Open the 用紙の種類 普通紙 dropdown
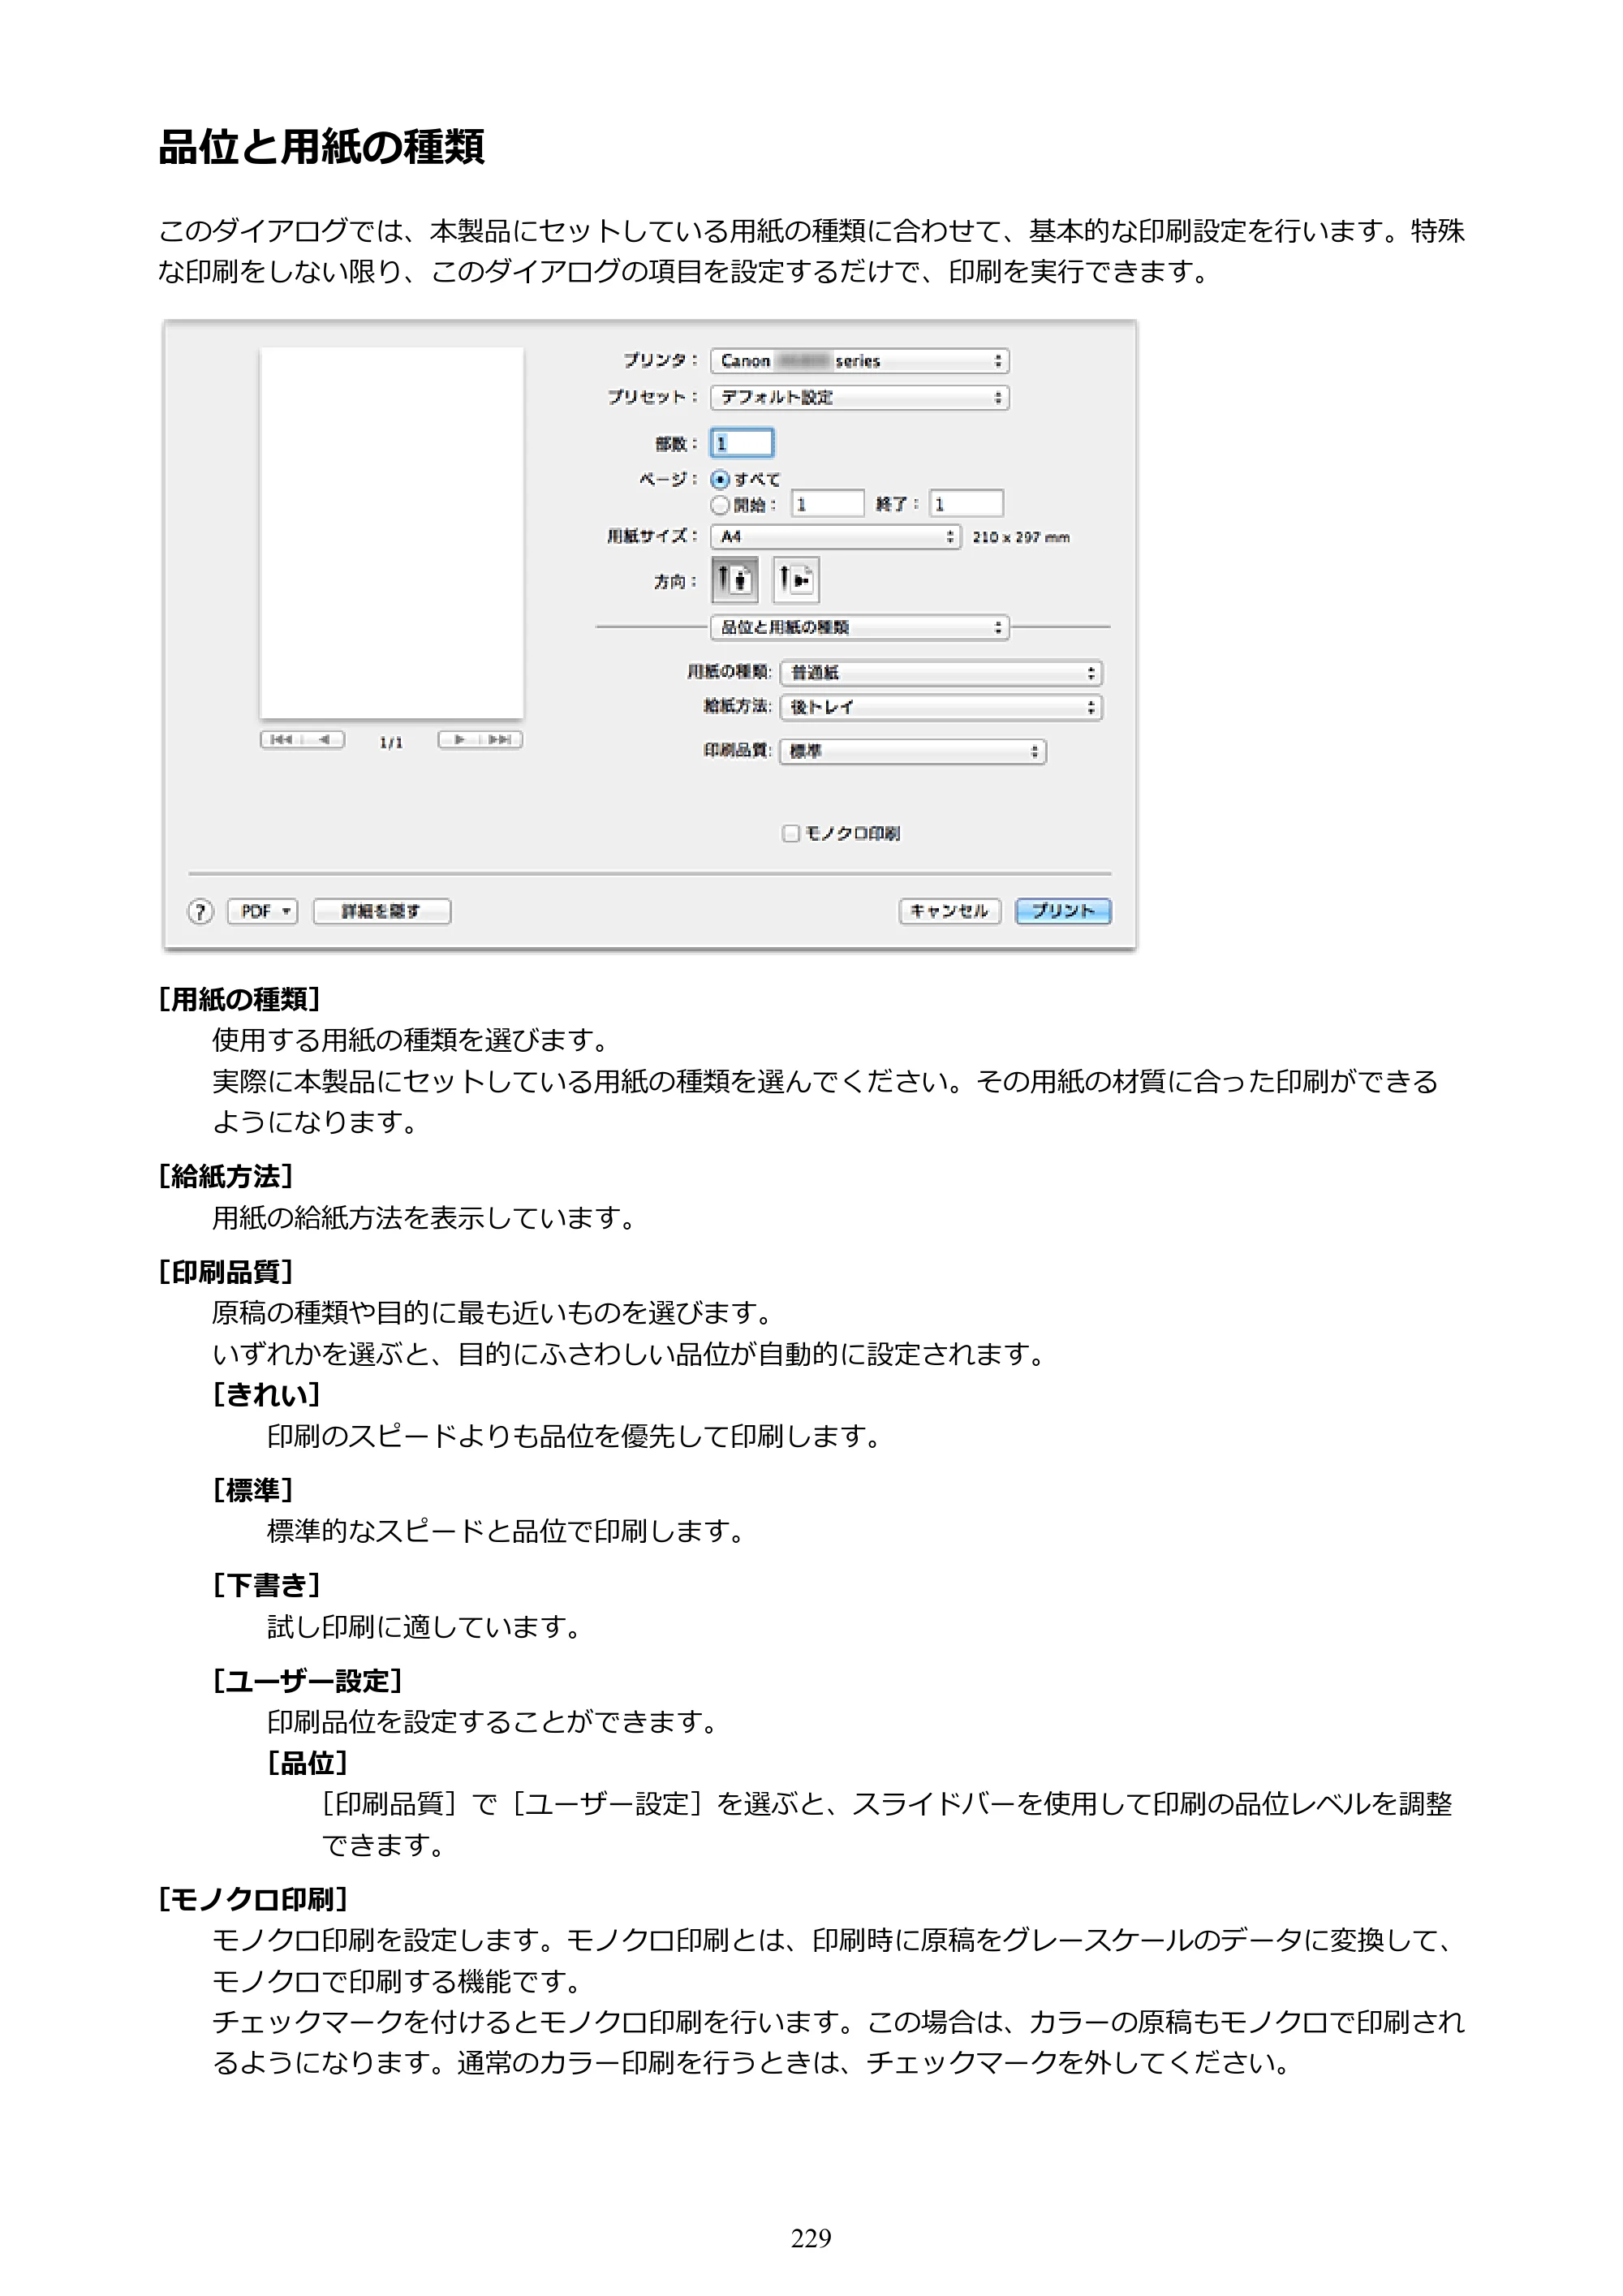Viewport: 1623px width, 2296px height. click(941, 673)
